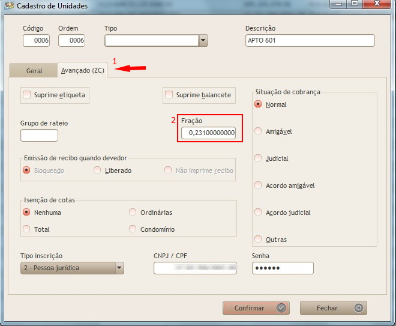Toggle the Suprime balancete checkbox

tap(169, 95)
